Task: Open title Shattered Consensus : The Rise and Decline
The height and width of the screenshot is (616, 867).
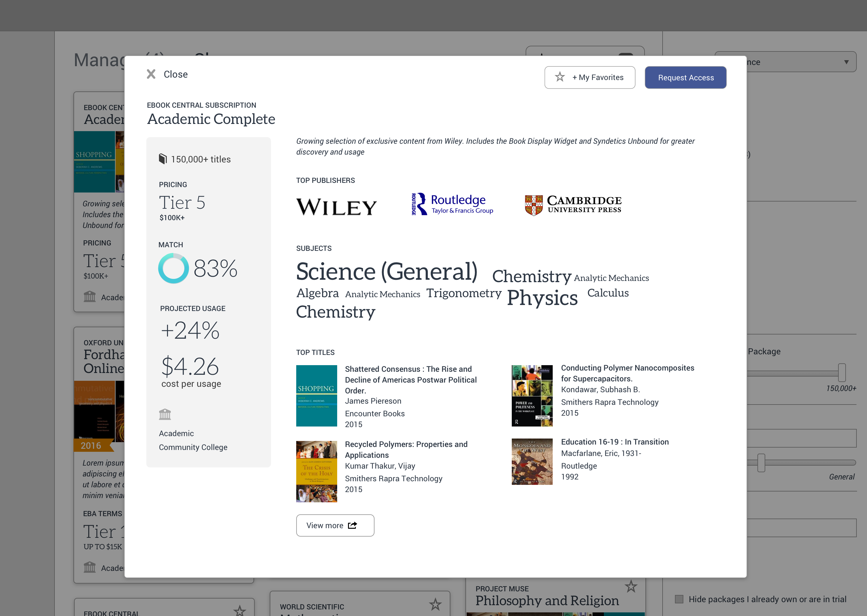Action: point(411,380)
